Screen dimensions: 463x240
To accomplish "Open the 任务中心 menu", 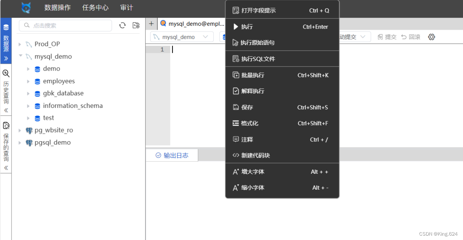I will pyautogui.click(x=95, y=8).
